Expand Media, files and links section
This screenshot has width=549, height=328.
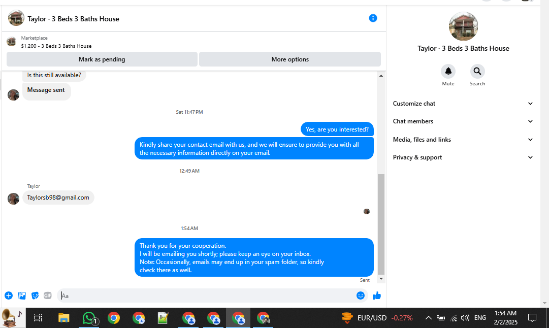pyautogui.click(x=463, y=140)
